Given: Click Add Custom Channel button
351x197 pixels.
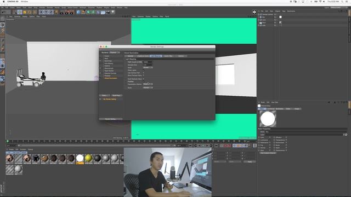Looking at the screenshot, I should (268, 153).
